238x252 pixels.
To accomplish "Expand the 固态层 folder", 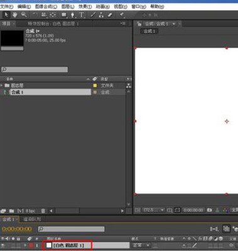I will pyautogui.click(x=2, y=85).
